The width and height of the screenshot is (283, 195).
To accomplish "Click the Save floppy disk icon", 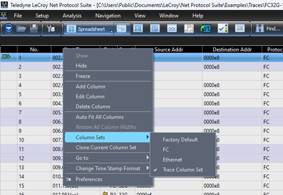I will (34, 29).
